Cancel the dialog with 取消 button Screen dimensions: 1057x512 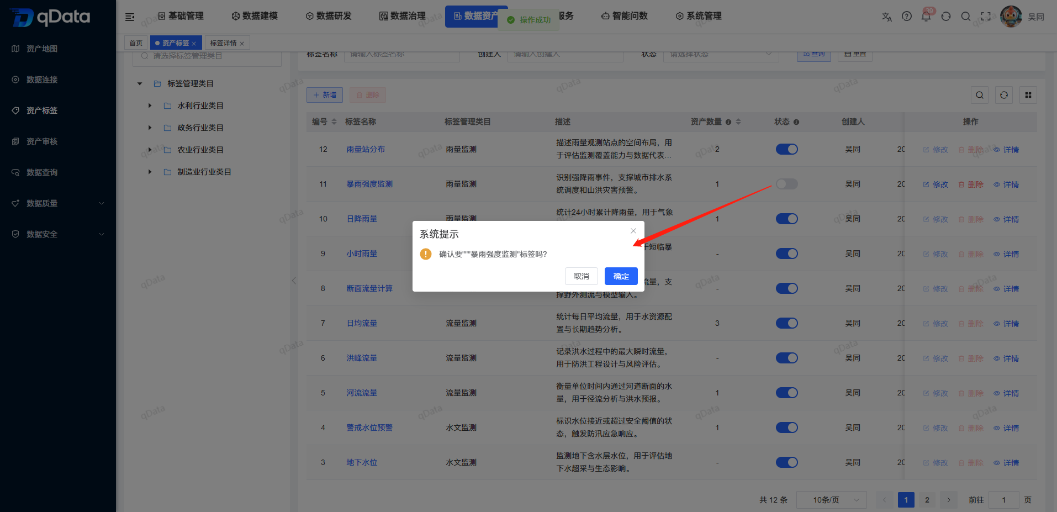pos(581,276)
